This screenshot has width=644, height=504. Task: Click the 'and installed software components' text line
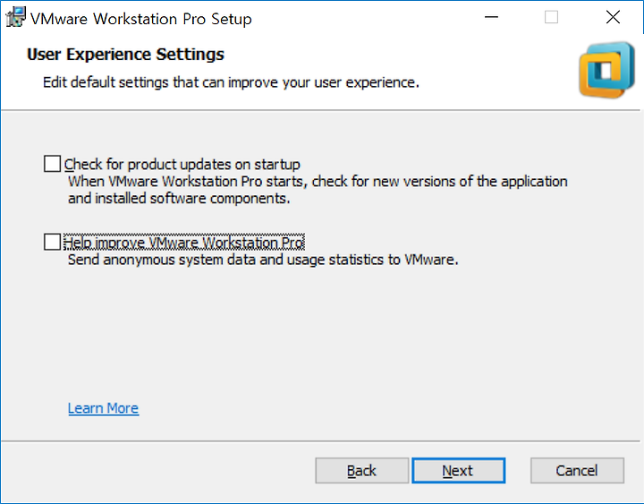pos(179,199)
